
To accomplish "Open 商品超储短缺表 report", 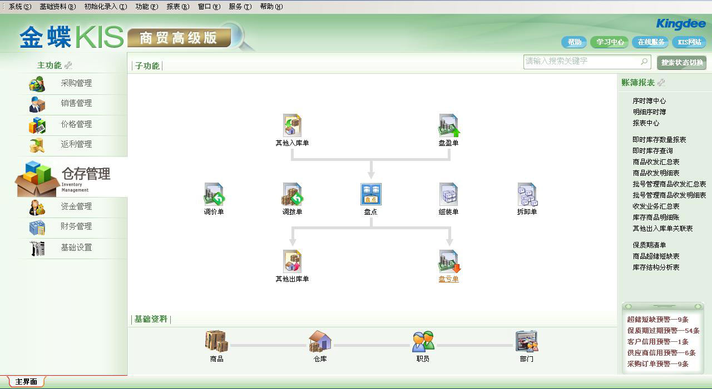I will [x=656, y=256].
